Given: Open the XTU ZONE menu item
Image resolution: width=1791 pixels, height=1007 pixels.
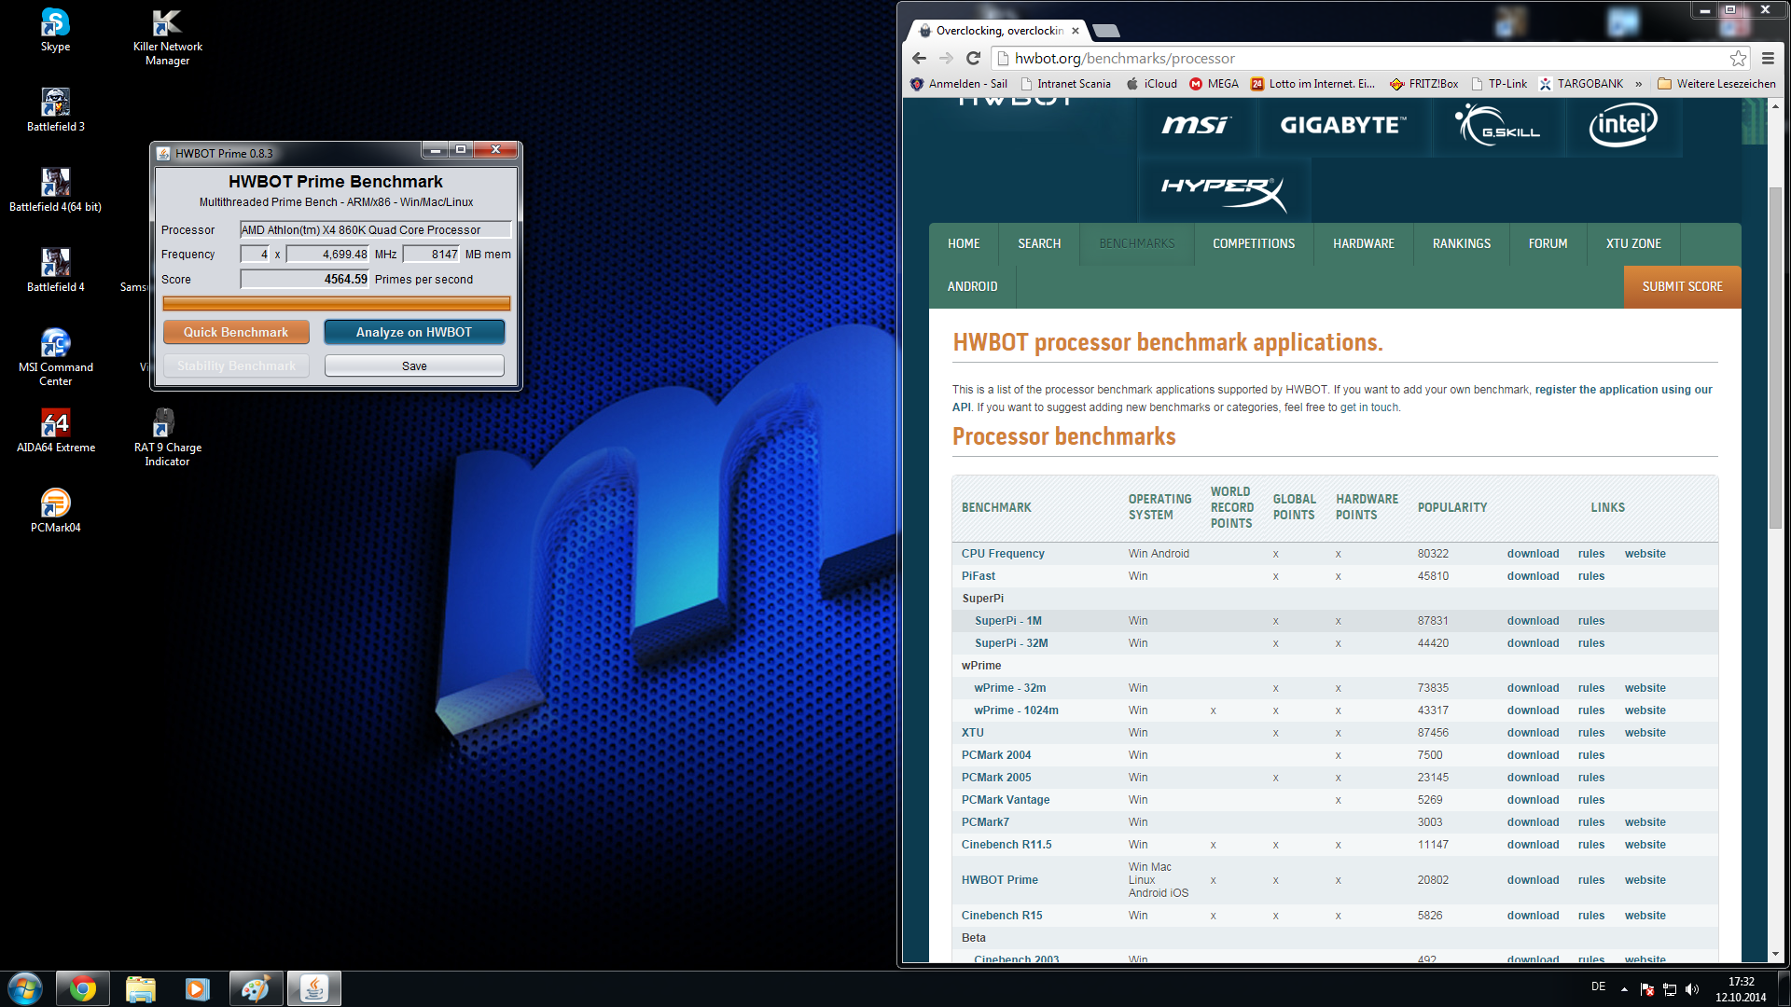Looking at the screenshot, I should pos(1633,243).
